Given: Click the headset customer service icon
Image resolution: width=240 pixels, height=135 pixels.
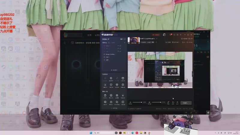Looking at the screenshot, I should click(x=174, y=35).
